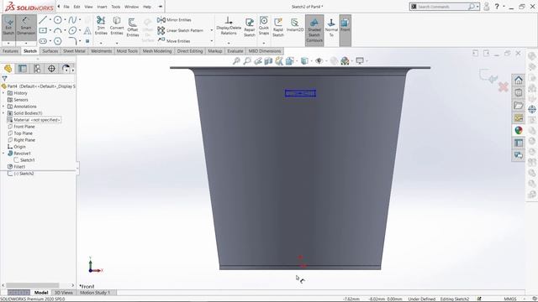Switch to the Motion Study 1 tab

[x=95, y=293]
